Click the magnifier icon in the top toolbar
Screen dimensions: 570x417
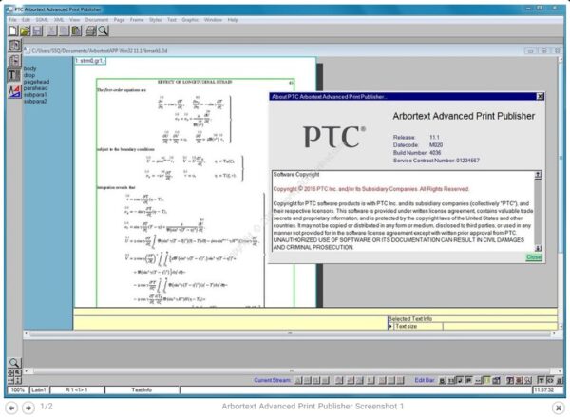pyautogui.click(x=104, y=31)
